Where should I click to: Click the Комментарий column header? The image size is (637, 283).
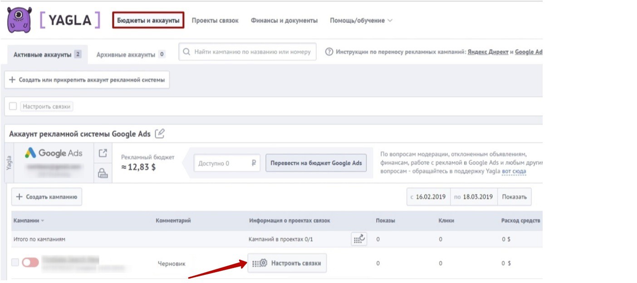point(173,221)
